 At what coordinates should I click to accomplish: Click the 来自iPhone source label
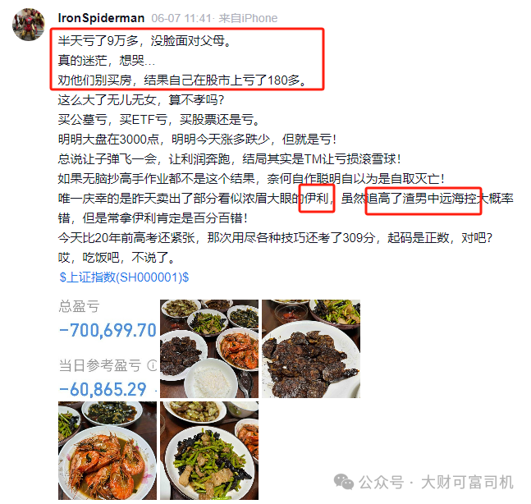(248, 18)
